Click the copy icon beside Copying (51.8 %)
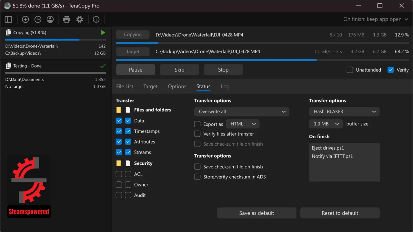413x232 pixels. (x=8, y=33)
